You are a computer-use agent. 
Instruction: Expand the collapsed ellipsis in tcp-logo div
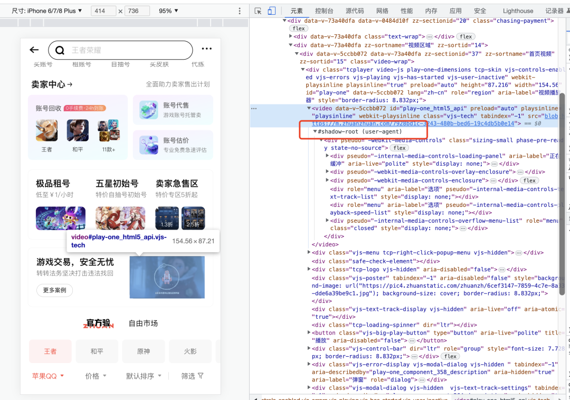(502, 270)
